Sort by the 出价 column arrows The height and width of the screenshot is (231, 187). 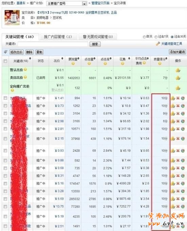pyautogui.click(x=62, y=59)
